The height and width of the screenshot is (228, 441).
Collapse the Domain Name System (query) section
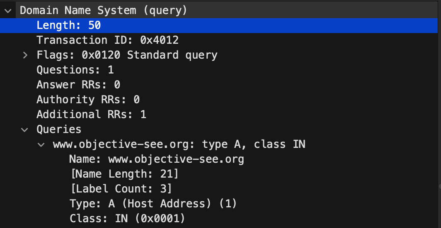[x=8, y=11]
